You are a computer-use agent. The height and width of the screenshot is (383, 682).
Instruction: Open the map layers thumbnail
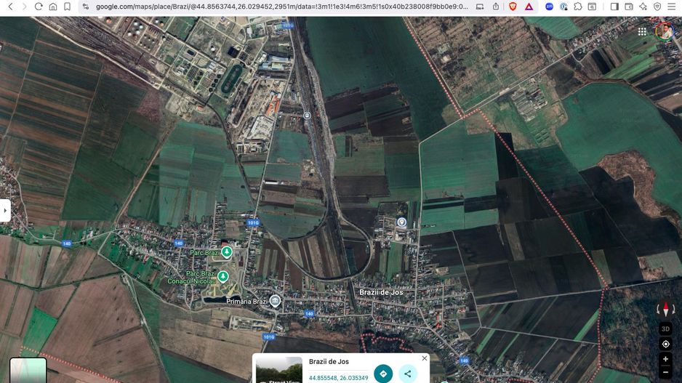[x=28, y=371]
